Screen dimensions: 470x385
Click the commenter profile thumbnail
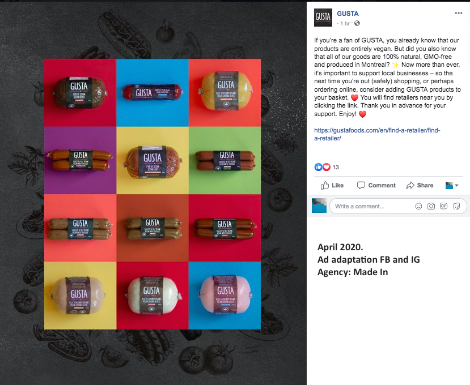click(319, 206)
